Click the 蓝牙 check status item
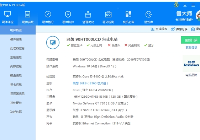 click(149, 45)
